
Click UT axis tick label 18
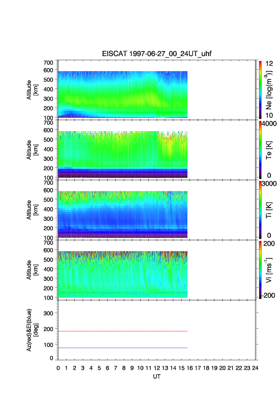[x=206, y=368]
